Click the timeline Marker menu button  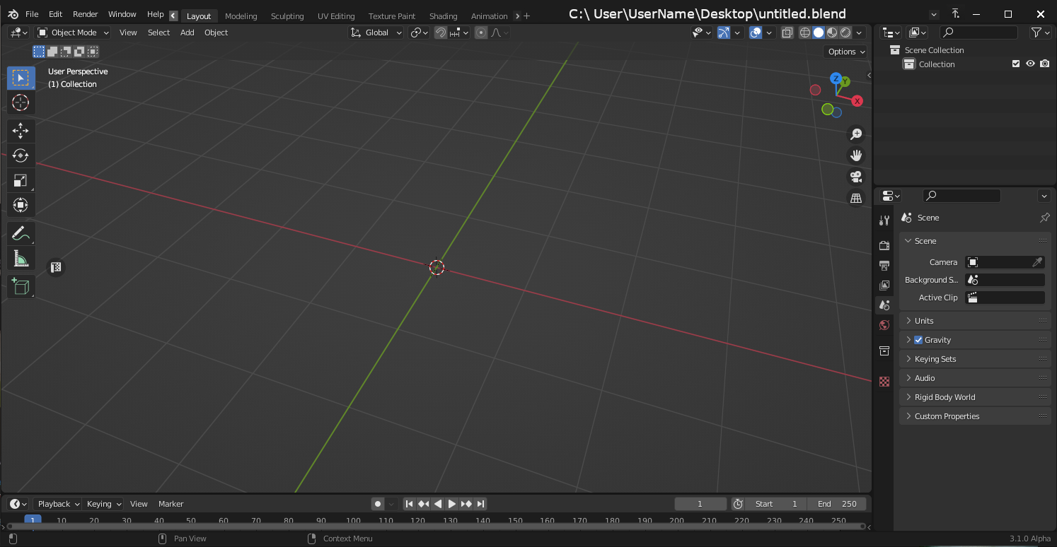point(171,504)
